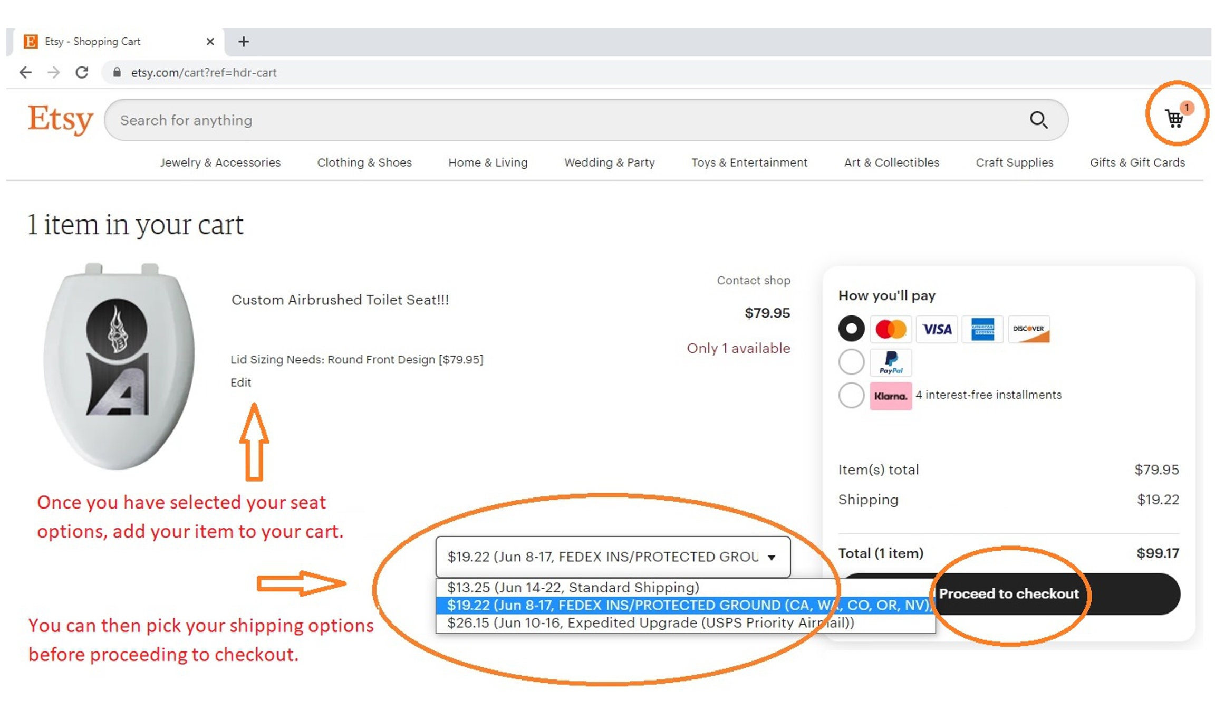Click the PayPal logo
Screen dimensions: 1215x709
pyautogui.click(x=891, y=362)
